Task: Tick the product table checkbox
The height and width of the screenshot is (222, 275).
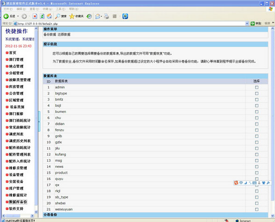Action: (257, 173)
